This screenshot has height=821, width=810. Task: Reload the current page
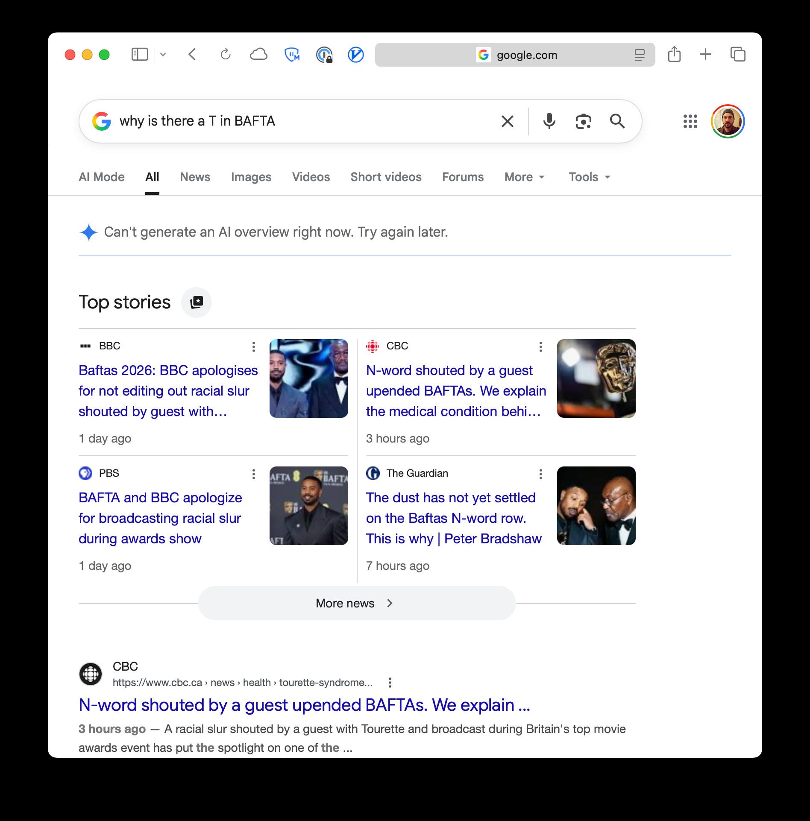point(225,55)
